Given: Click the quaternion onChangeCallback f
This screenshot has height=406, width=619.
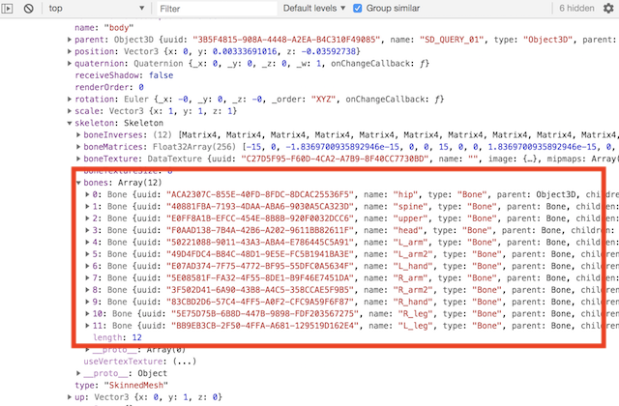Looking at the screenshot, I should 379,63.
